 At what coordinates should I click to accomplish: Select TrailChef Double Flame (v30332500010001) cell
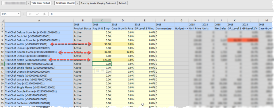[39, 52]
